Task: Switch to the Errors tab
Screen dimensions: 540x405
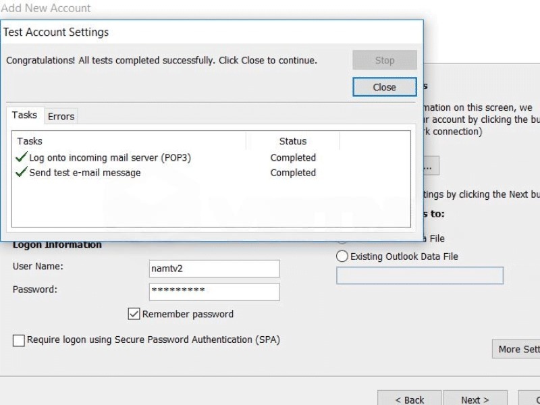Action: [x=61, y=116]
